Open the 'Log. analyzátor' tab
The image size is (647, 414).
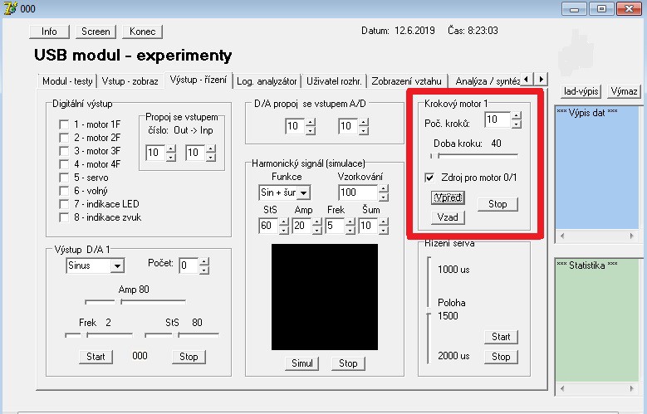[267, 81]
